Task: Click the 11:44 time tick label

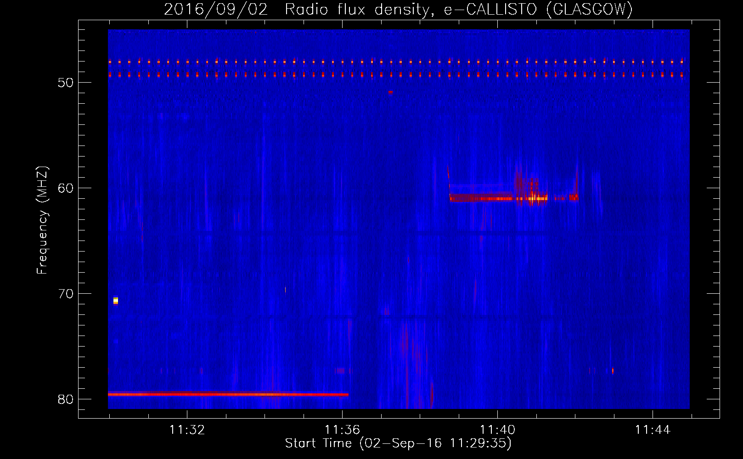Action: tap(653, 430)
